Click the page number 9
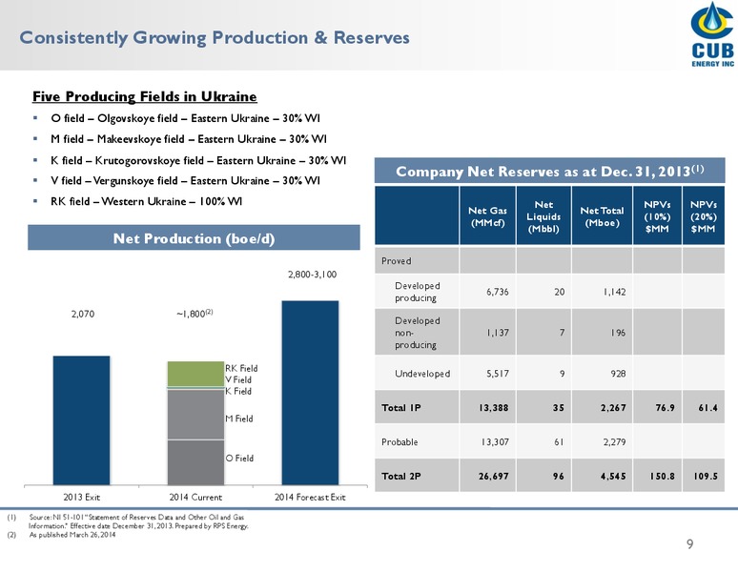The image size is (738, 572). pyautogui.click(x=689, y=544)
